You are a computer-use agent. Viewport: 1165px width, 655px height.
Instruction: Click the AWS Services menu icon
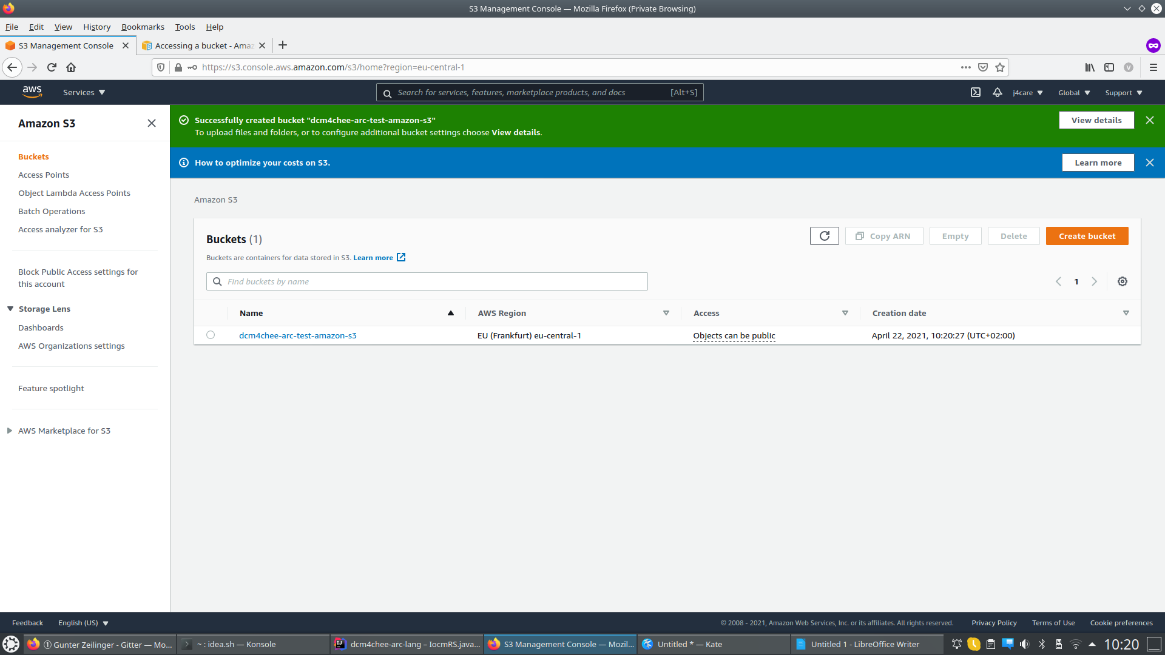pos(83,92)
